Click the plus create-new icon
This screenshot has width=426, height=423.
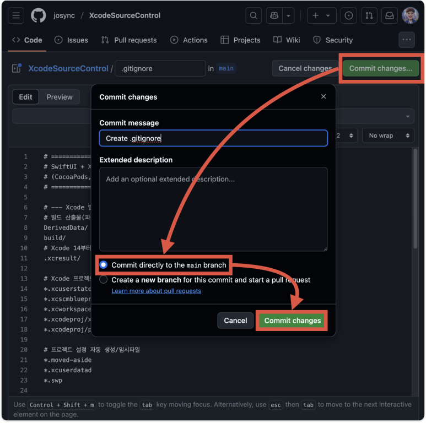315,15
